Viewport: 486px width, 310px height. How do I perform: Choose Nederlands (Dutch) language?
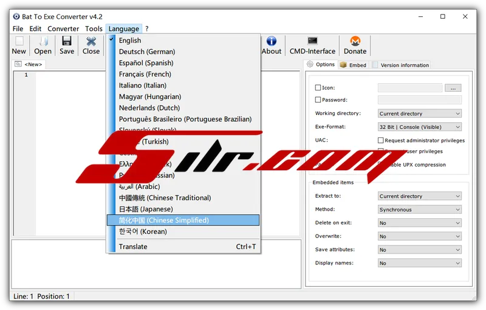pyautogui.click(x=183, y=108)
